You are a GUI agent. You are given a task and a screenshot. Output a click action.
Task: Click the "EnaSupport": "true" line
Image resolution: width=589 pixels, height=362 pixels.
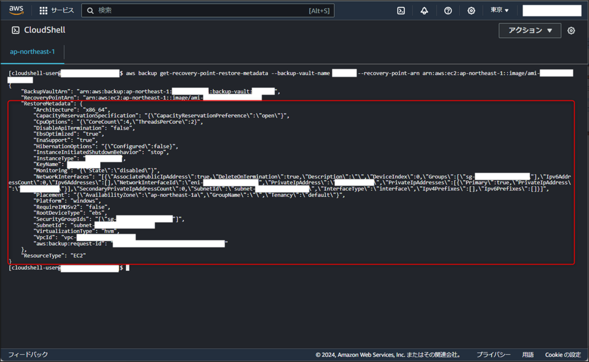point(65,140)
